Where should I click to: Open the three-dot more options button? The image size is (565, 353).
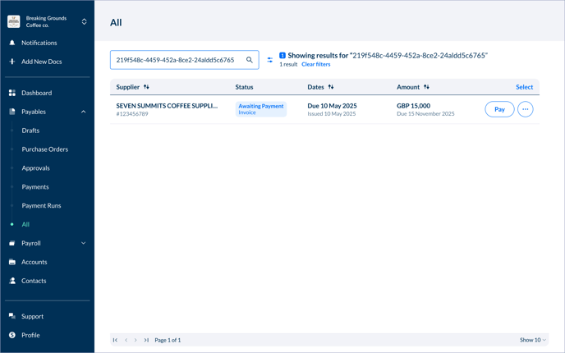click(525, 109)
